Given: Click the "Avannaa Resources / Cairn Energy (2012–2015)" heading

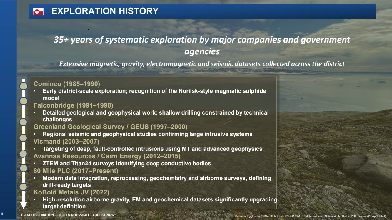Looking at the screenshot, I should (x=107, y=156).
